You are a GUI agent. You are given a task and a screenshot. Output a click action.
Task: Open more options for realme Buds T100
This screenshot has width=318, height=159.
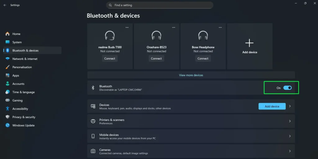(127, 28)
